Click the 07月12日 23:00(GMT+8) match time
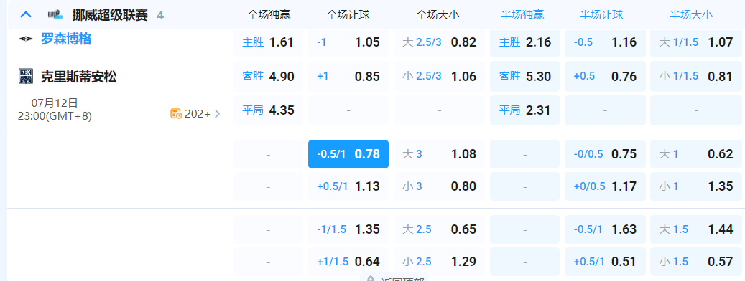 (55, 109)
